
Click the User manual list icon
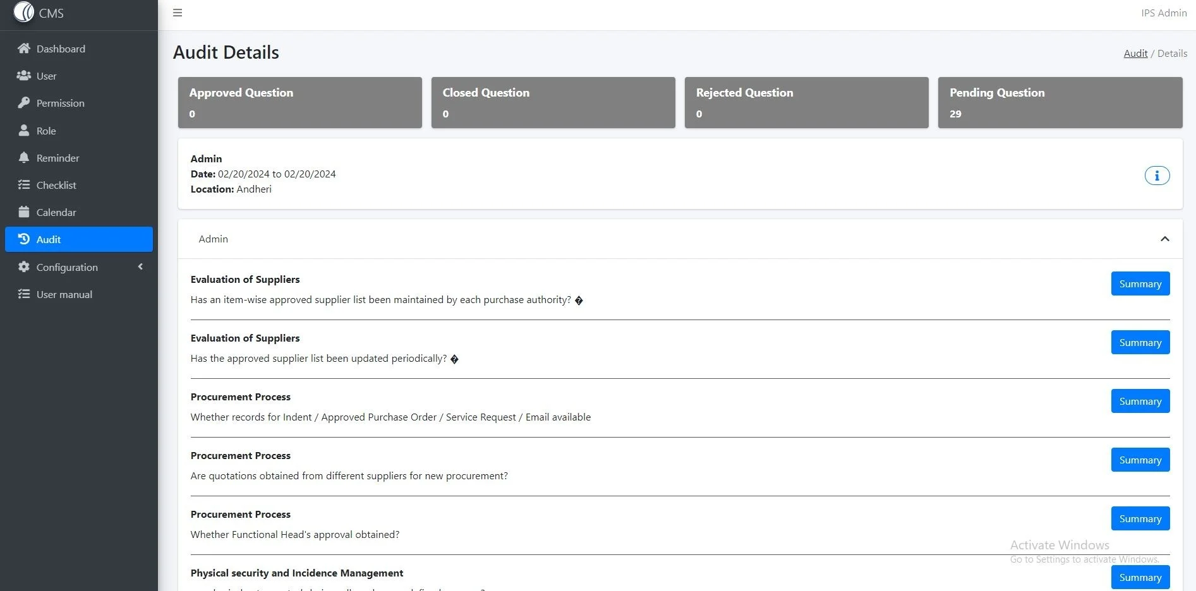24,294
